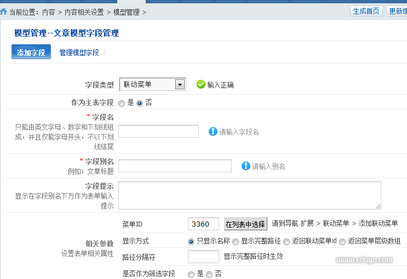Select 是 for 作为主表字段
Viewport: 407px width, 279px height.
(x=123, y=103)
